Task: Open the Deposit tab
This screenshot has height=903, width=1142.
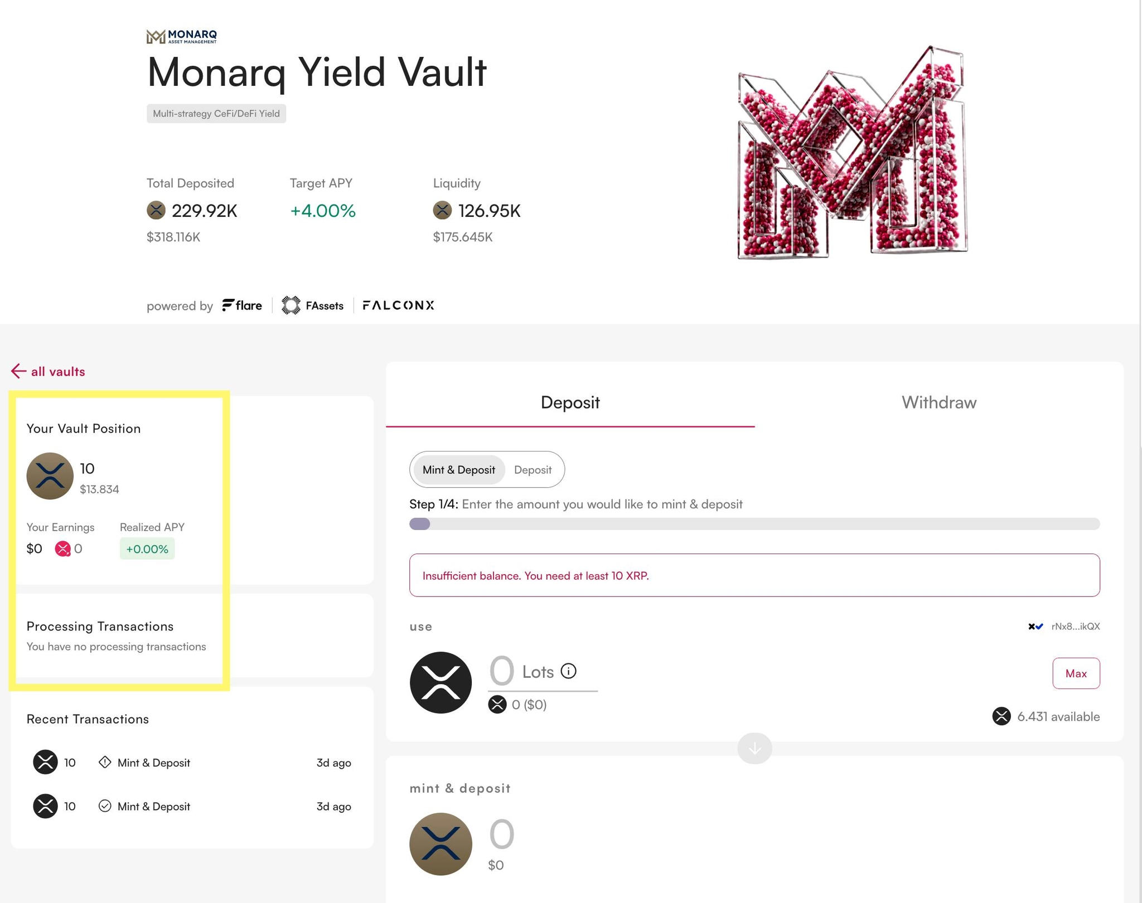Action: (x=570, y=402)
